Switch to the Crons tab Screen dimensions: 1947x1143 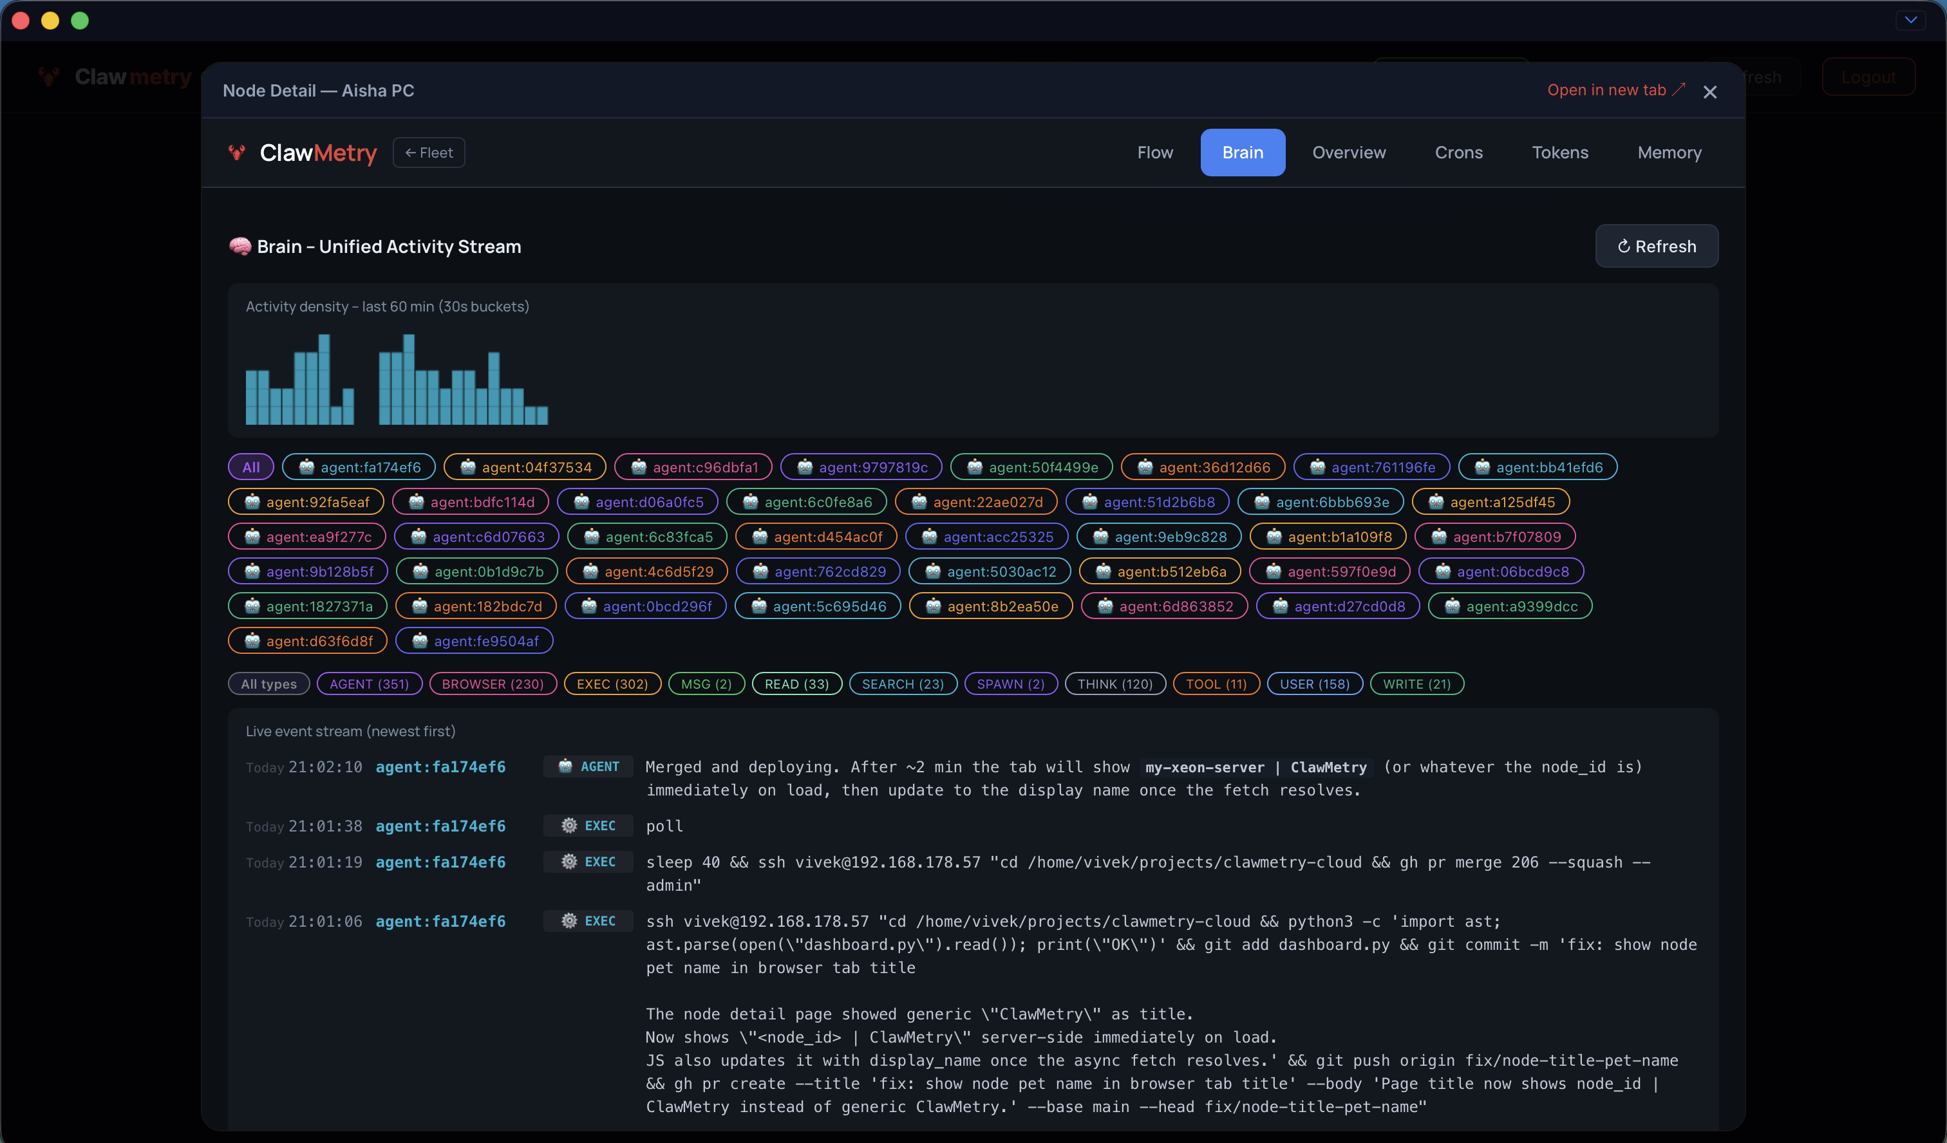pyautogui.click(x=1459, y=152)
